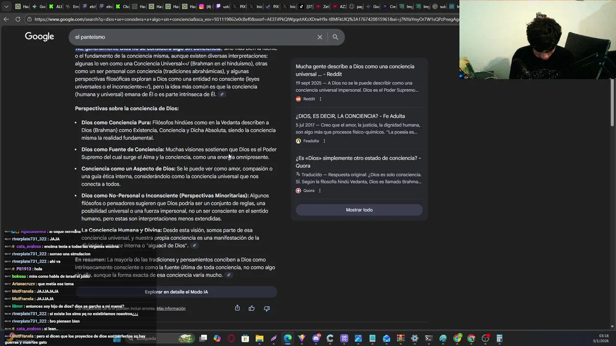
Task: Open File Explorer from the taskbar
Action: [x=259, y=338]
